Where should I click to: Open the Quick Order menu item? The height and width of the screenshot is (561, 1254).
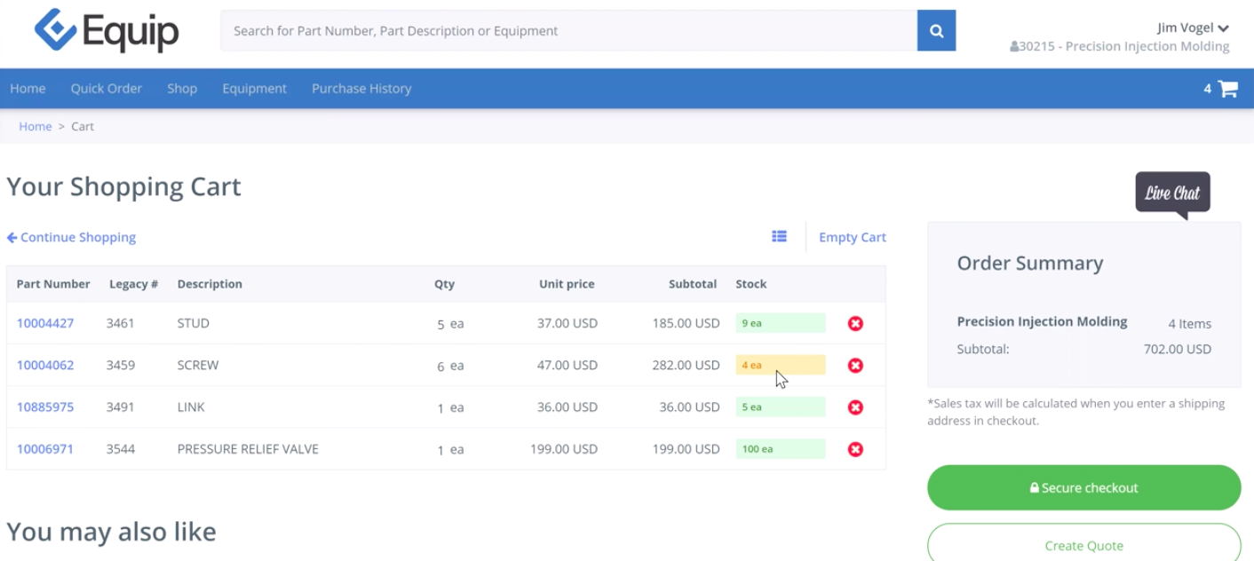tap(107, 89)
